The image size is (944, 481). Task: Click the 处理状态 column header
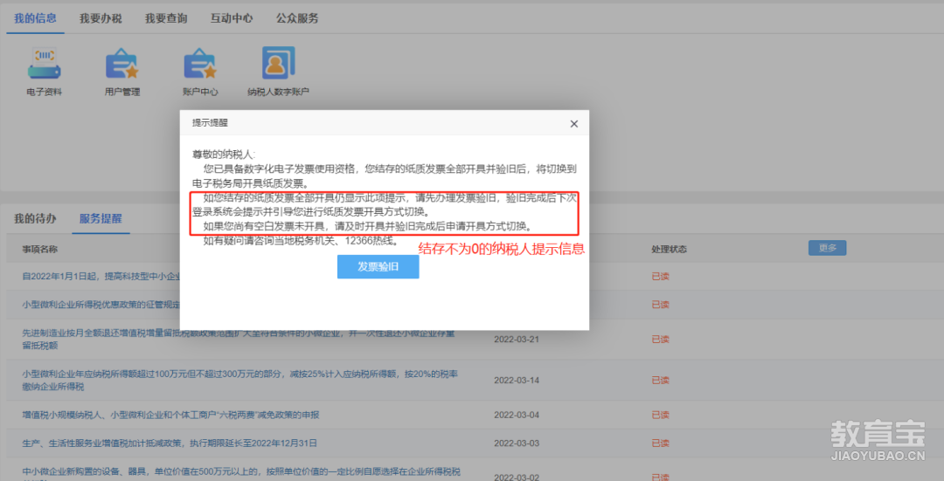click(x=669, y=249)
